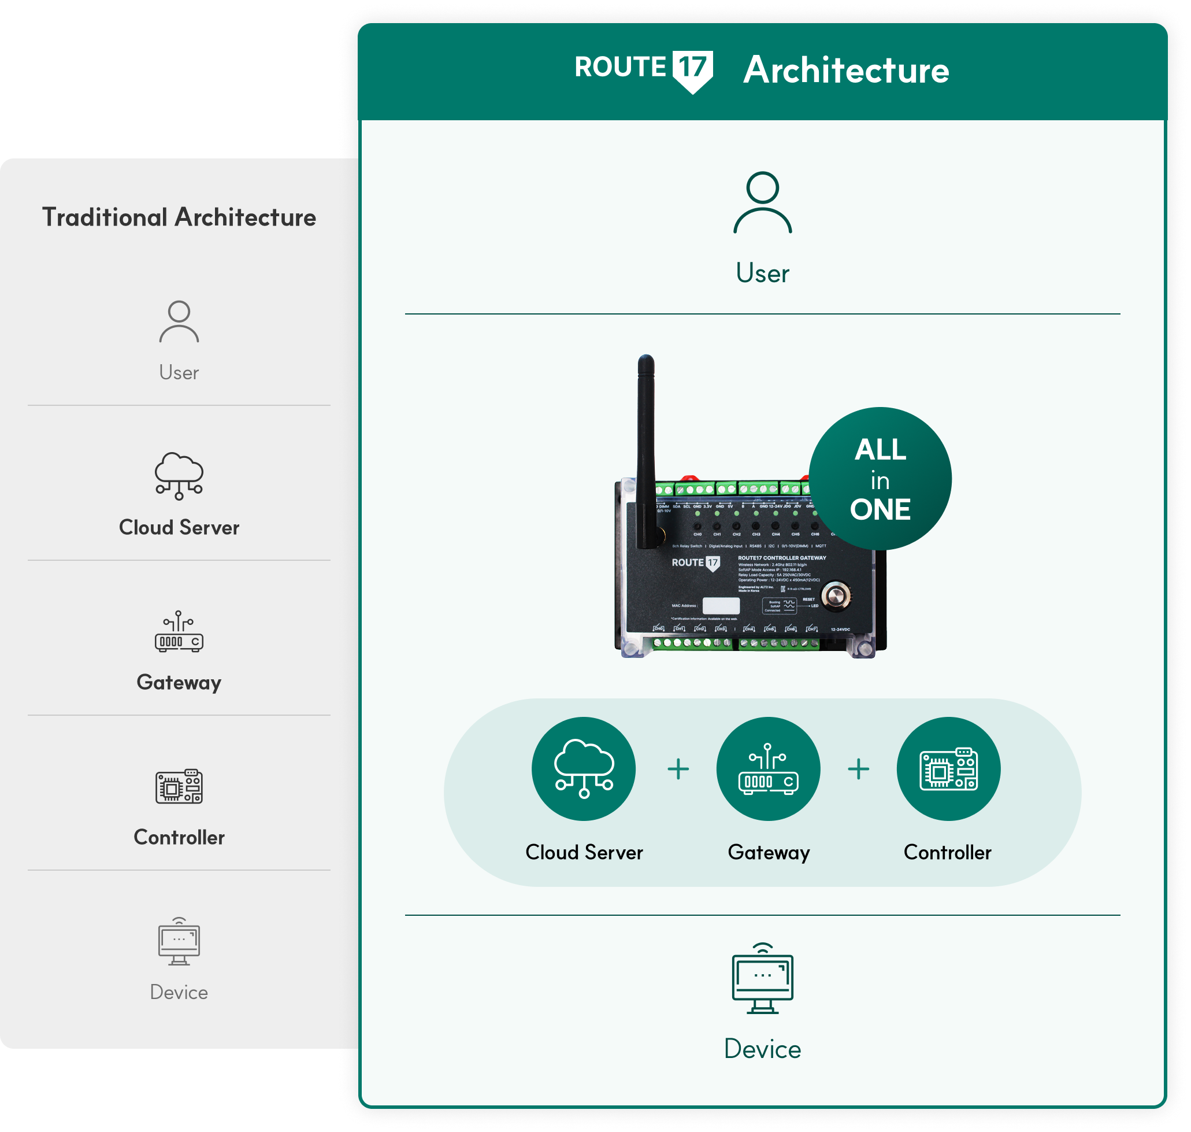Click the white Architecture header title
This screenshot has width=1191, height=1132.
pos(846,70)
